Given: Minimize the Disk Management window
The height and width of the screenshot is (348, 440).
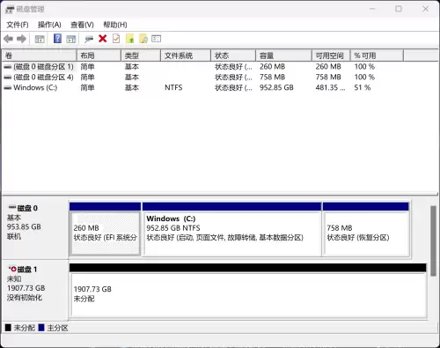Looking at the screenshot, I should [x=372, y=9].
